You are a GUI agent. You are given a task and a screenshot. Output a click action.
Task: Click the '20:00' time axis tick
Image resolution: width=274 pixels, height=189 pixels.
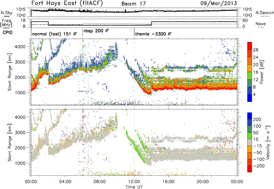coord(203,182)
